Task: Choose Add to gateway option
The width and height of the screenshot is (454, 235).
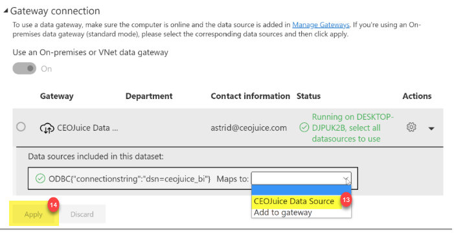Action: [x=283, y=213]
